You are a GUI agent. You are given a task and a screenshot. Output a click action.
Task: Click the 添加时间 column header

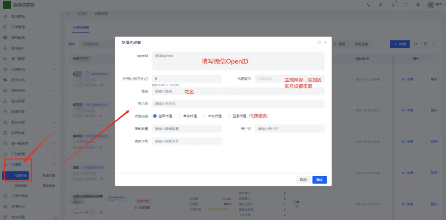click(362, 59)
